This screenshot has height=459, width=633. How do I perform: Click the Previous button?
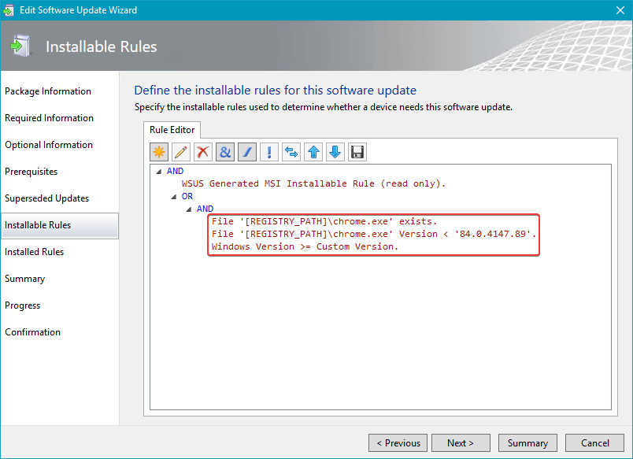click(398, 442)
